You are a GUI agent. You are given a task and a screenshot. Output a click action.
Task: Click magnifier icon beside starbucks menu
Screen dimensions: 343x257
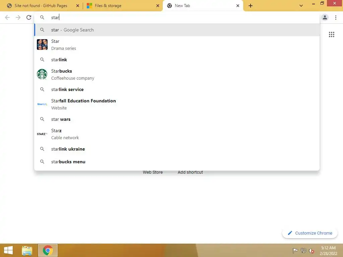(x=42, y=162)
